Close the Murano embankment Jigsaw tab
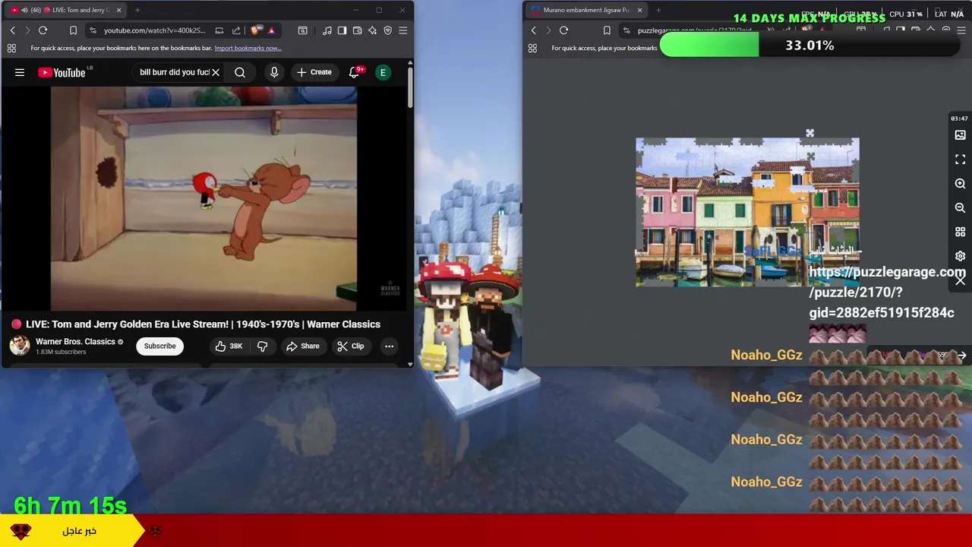The width and height of the screenshot is (972, 547). click(x=639, y=11)
